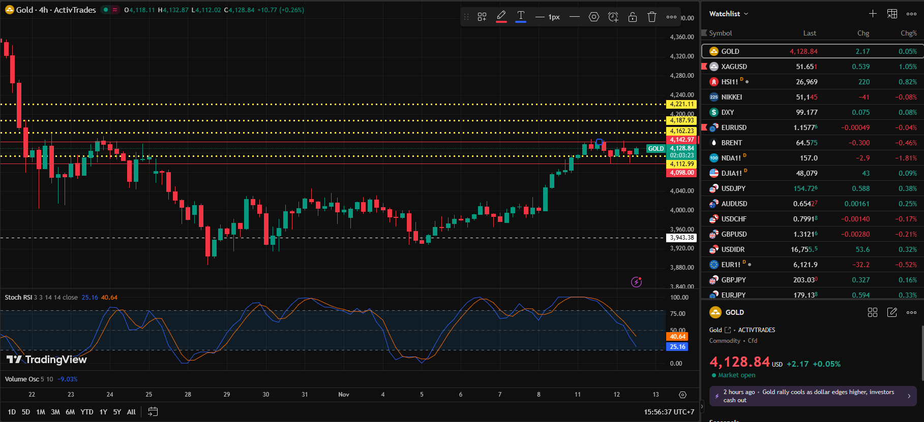This screenshot has height=422, width=924.
Task: Open the Gold rally cools news headline
Action: 813,396
